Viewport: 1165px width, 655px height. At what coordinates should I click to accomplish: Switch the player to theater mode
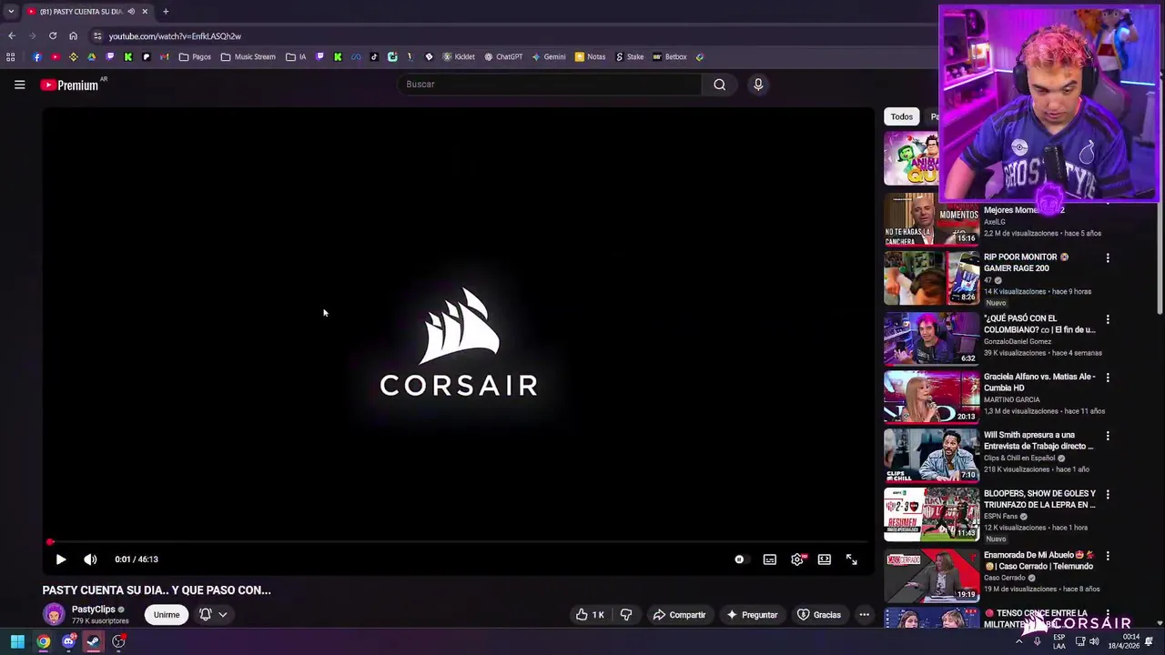tap(825, 559)
